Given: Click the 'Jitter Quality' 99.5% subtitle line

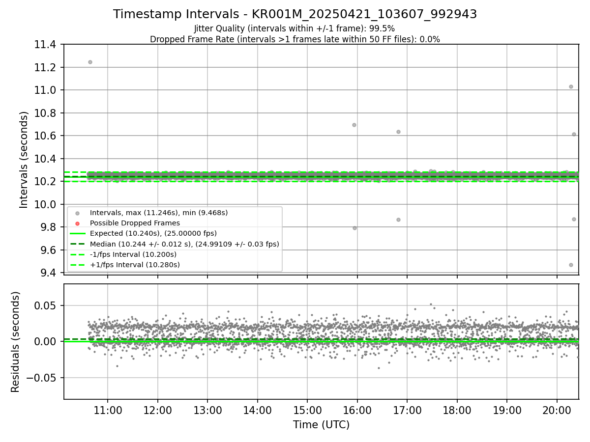Looking at the screenshot, I should 295,28.
